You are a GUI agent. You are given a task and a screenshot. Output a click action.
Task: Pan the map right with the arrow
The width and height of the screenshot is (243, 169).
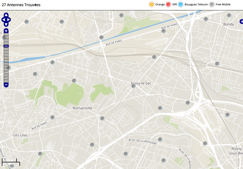click(x=9, y=20)
